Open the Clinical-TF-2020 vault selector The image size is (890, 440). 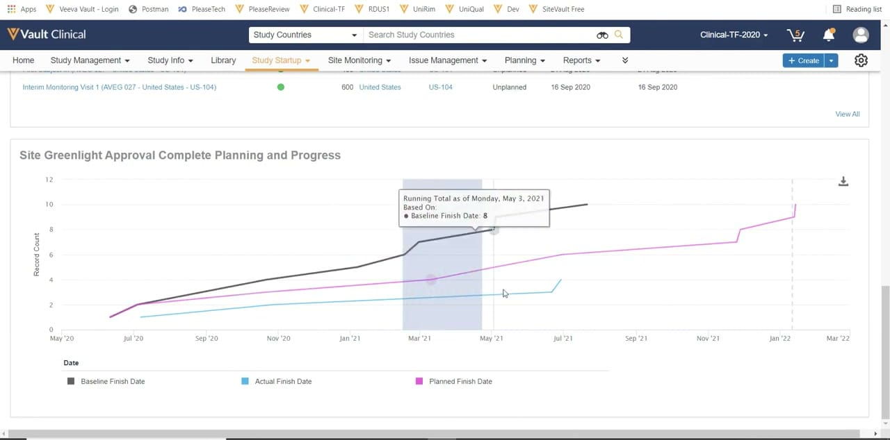tap(734, 35)
